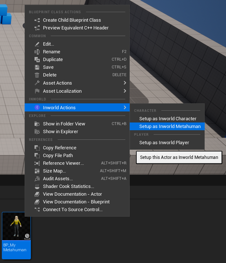
Task: Choose Show in Folder View
Action: 77,124
